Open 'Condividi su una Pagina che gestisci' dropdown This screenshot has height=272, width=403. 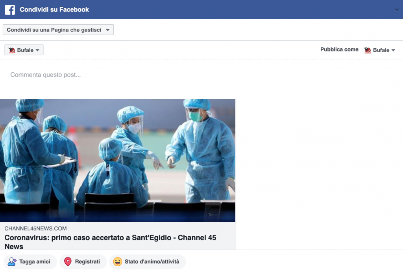click(58, 30)
